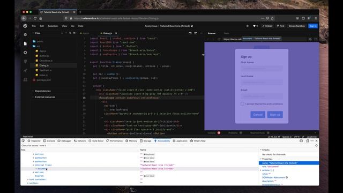This screenshot has width=343, height=193.
Task: Open preview in new window icon
Action: [316, 39]
